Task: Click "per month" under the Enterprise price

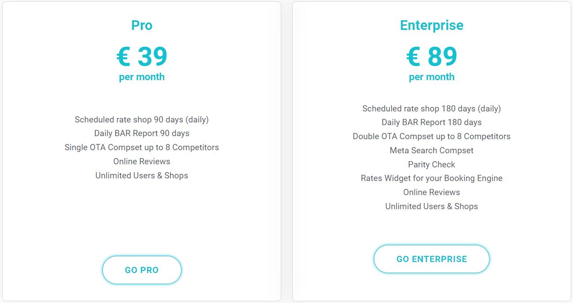Action: (431, 77)
